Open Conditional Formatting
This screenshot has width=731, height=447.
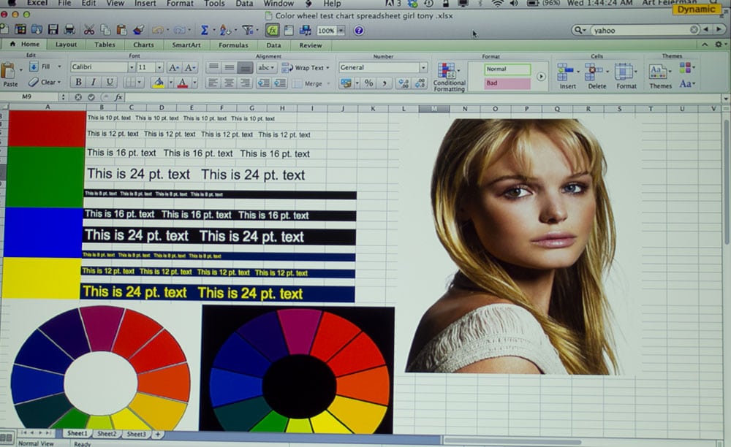(449, 77)
